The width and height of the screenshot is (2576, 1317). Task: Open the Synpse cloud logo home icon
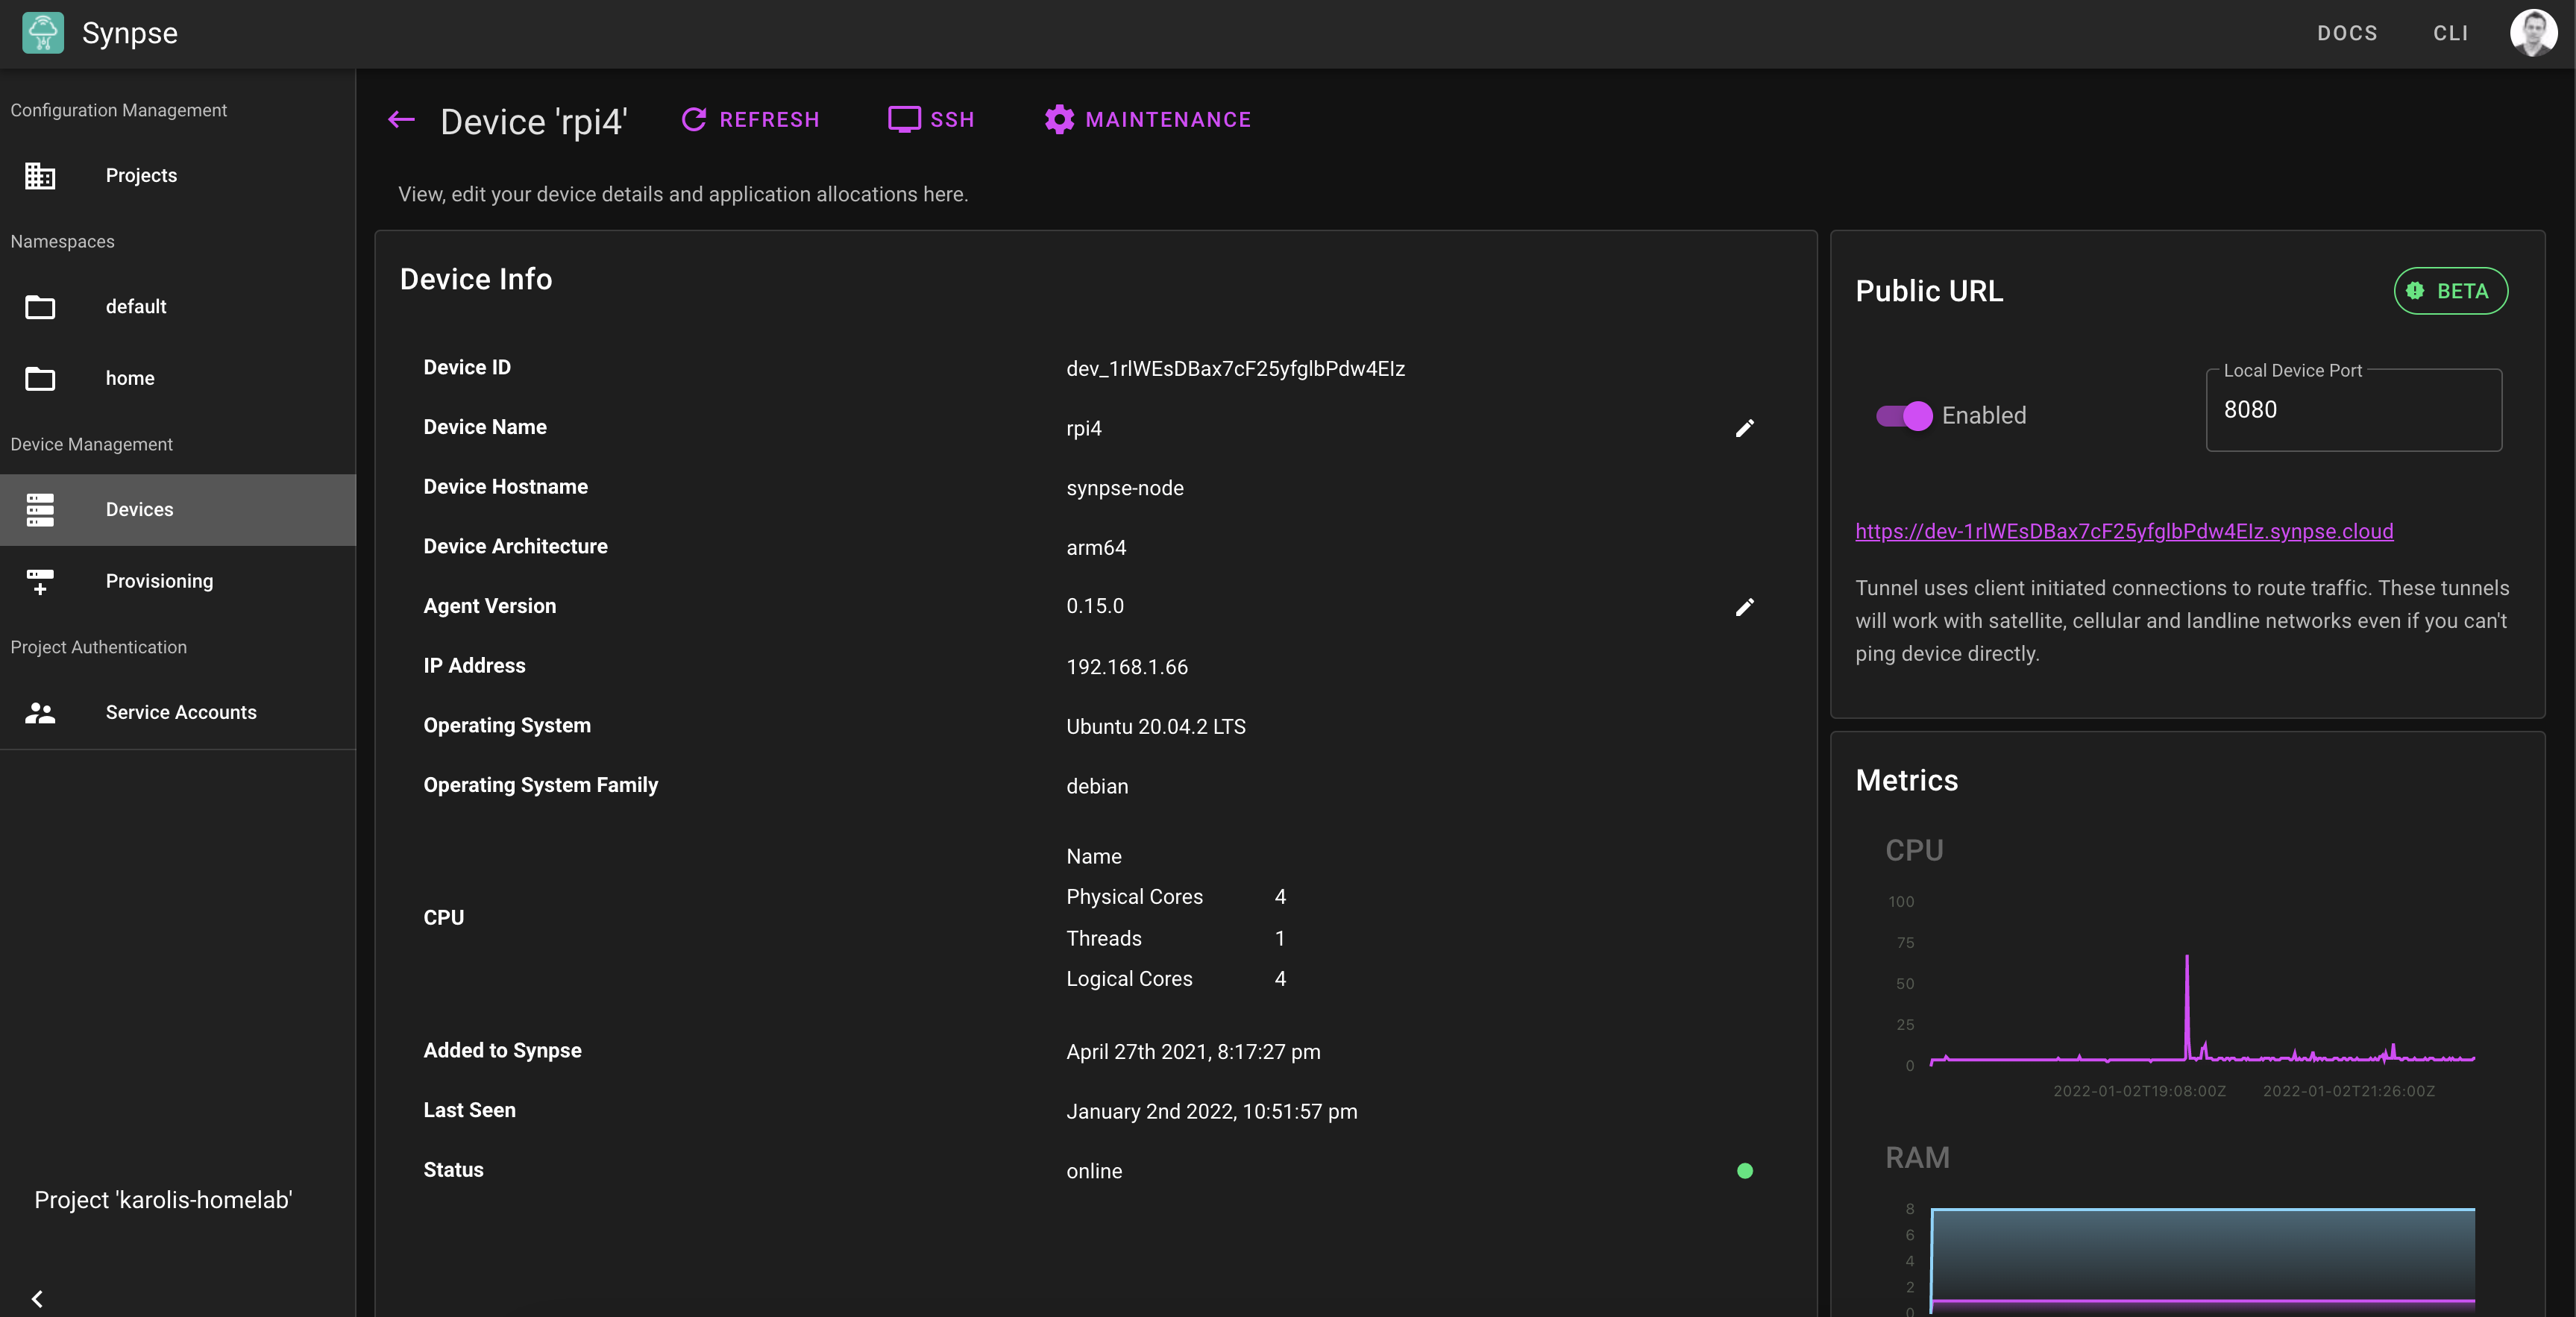tap(42, 33)
